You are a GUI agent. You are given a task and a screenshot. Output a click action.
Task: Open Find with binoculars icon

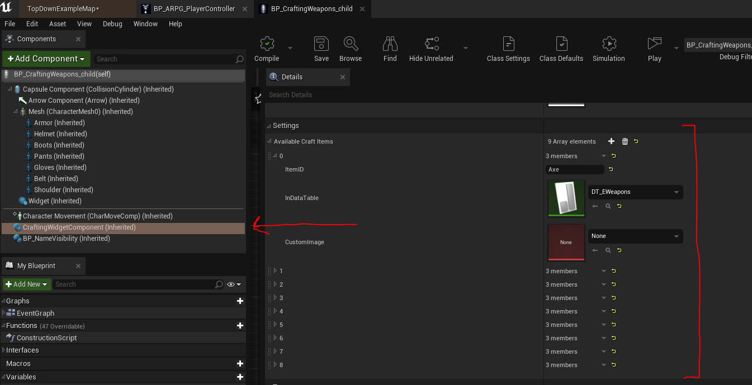coord(390,44)
